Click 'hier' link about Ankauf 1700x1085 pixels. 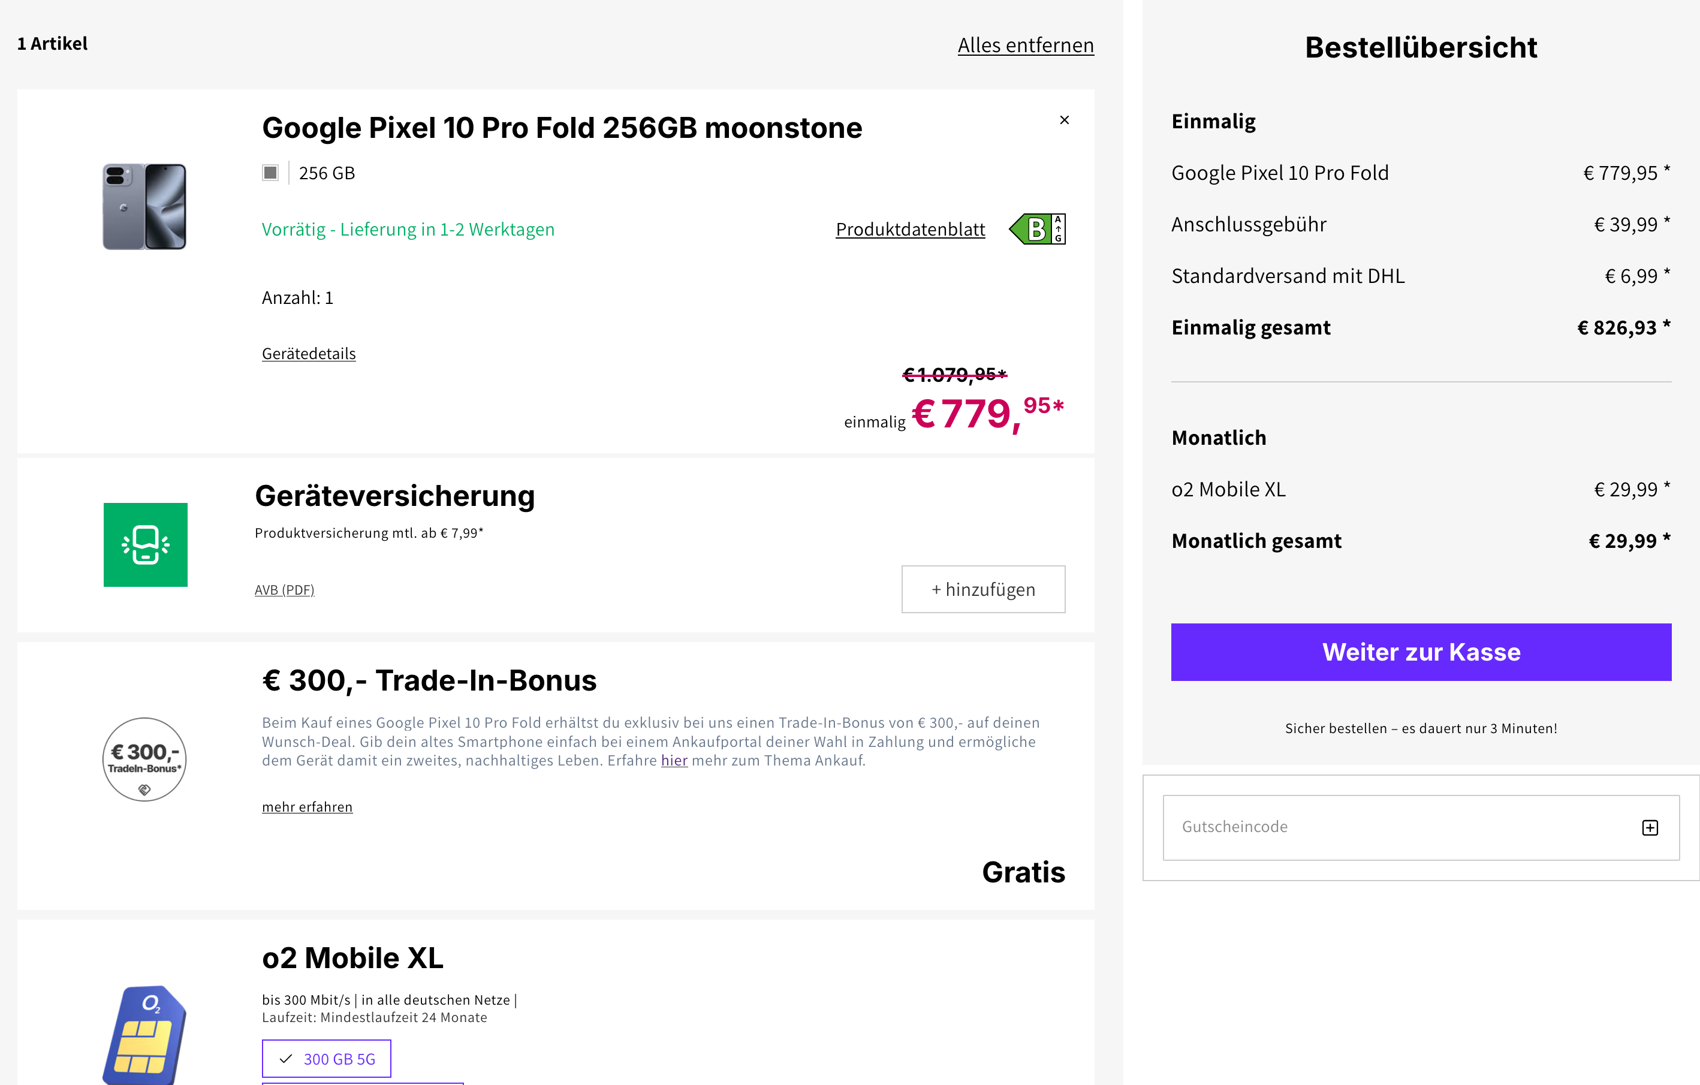674,760
